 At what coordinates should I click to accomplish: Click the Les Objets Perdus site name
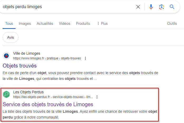[28, 92]
